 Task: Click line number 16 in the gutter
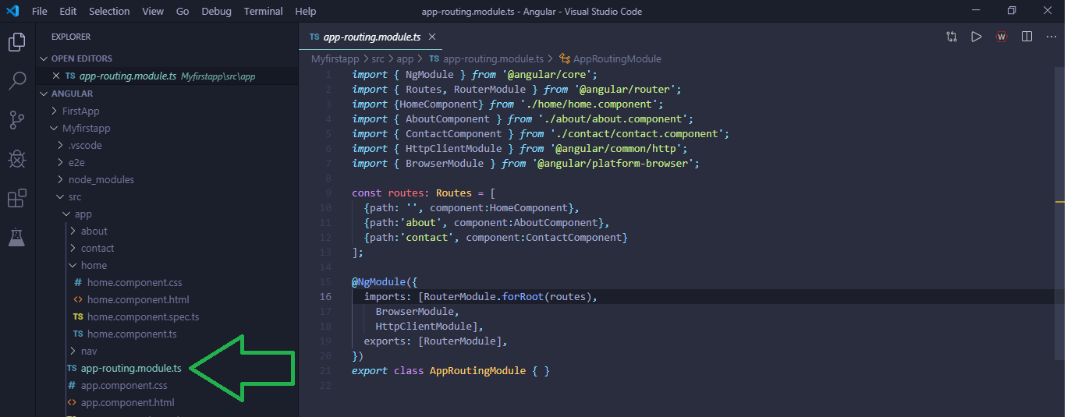(x=326, y=297)
